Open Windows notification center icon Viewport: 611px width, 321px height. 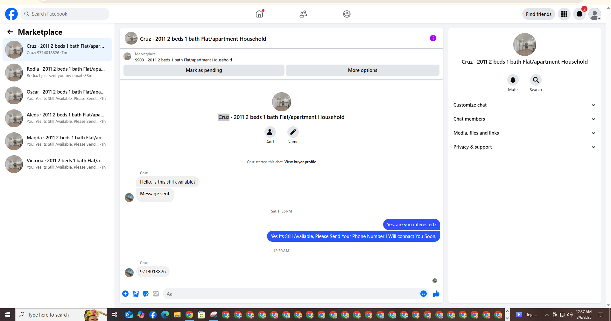pyautogui.click(x=600, y=315)
